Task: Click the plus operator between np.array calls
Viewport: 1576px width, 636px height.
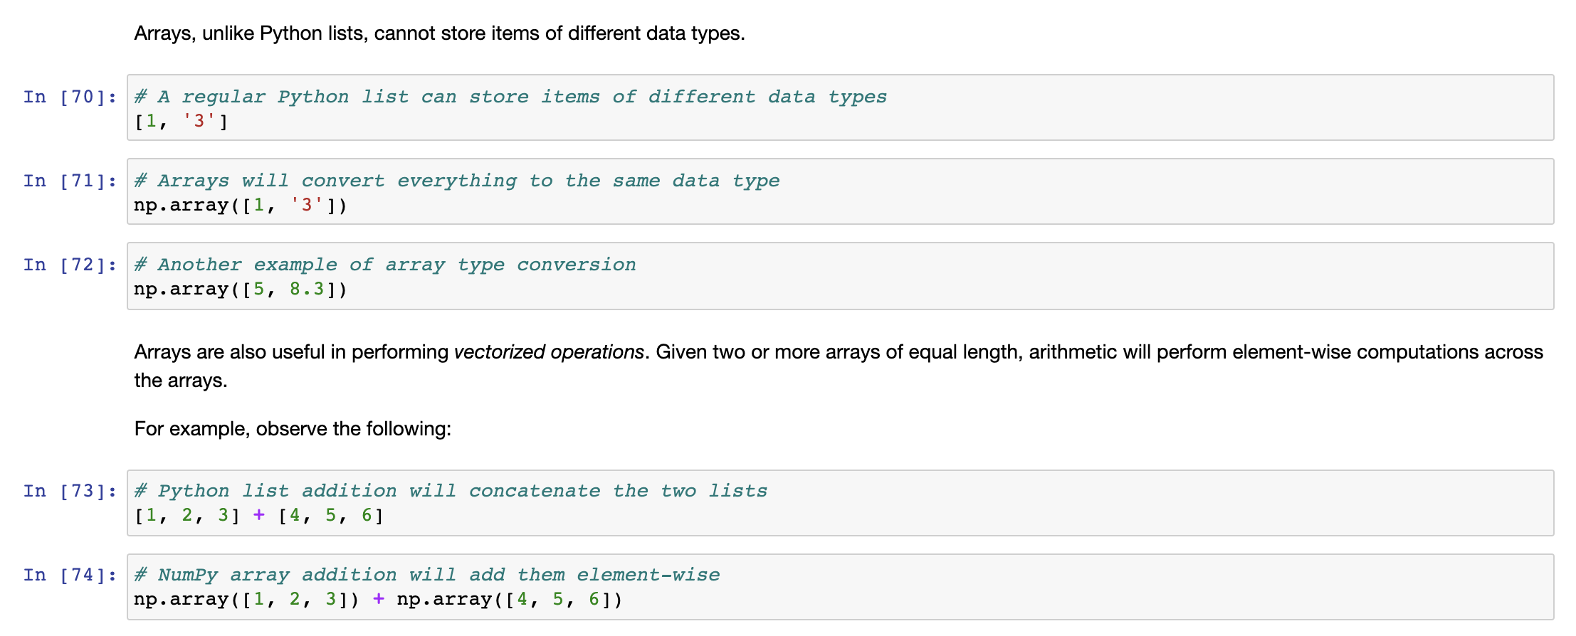Action: coord(379,599)
